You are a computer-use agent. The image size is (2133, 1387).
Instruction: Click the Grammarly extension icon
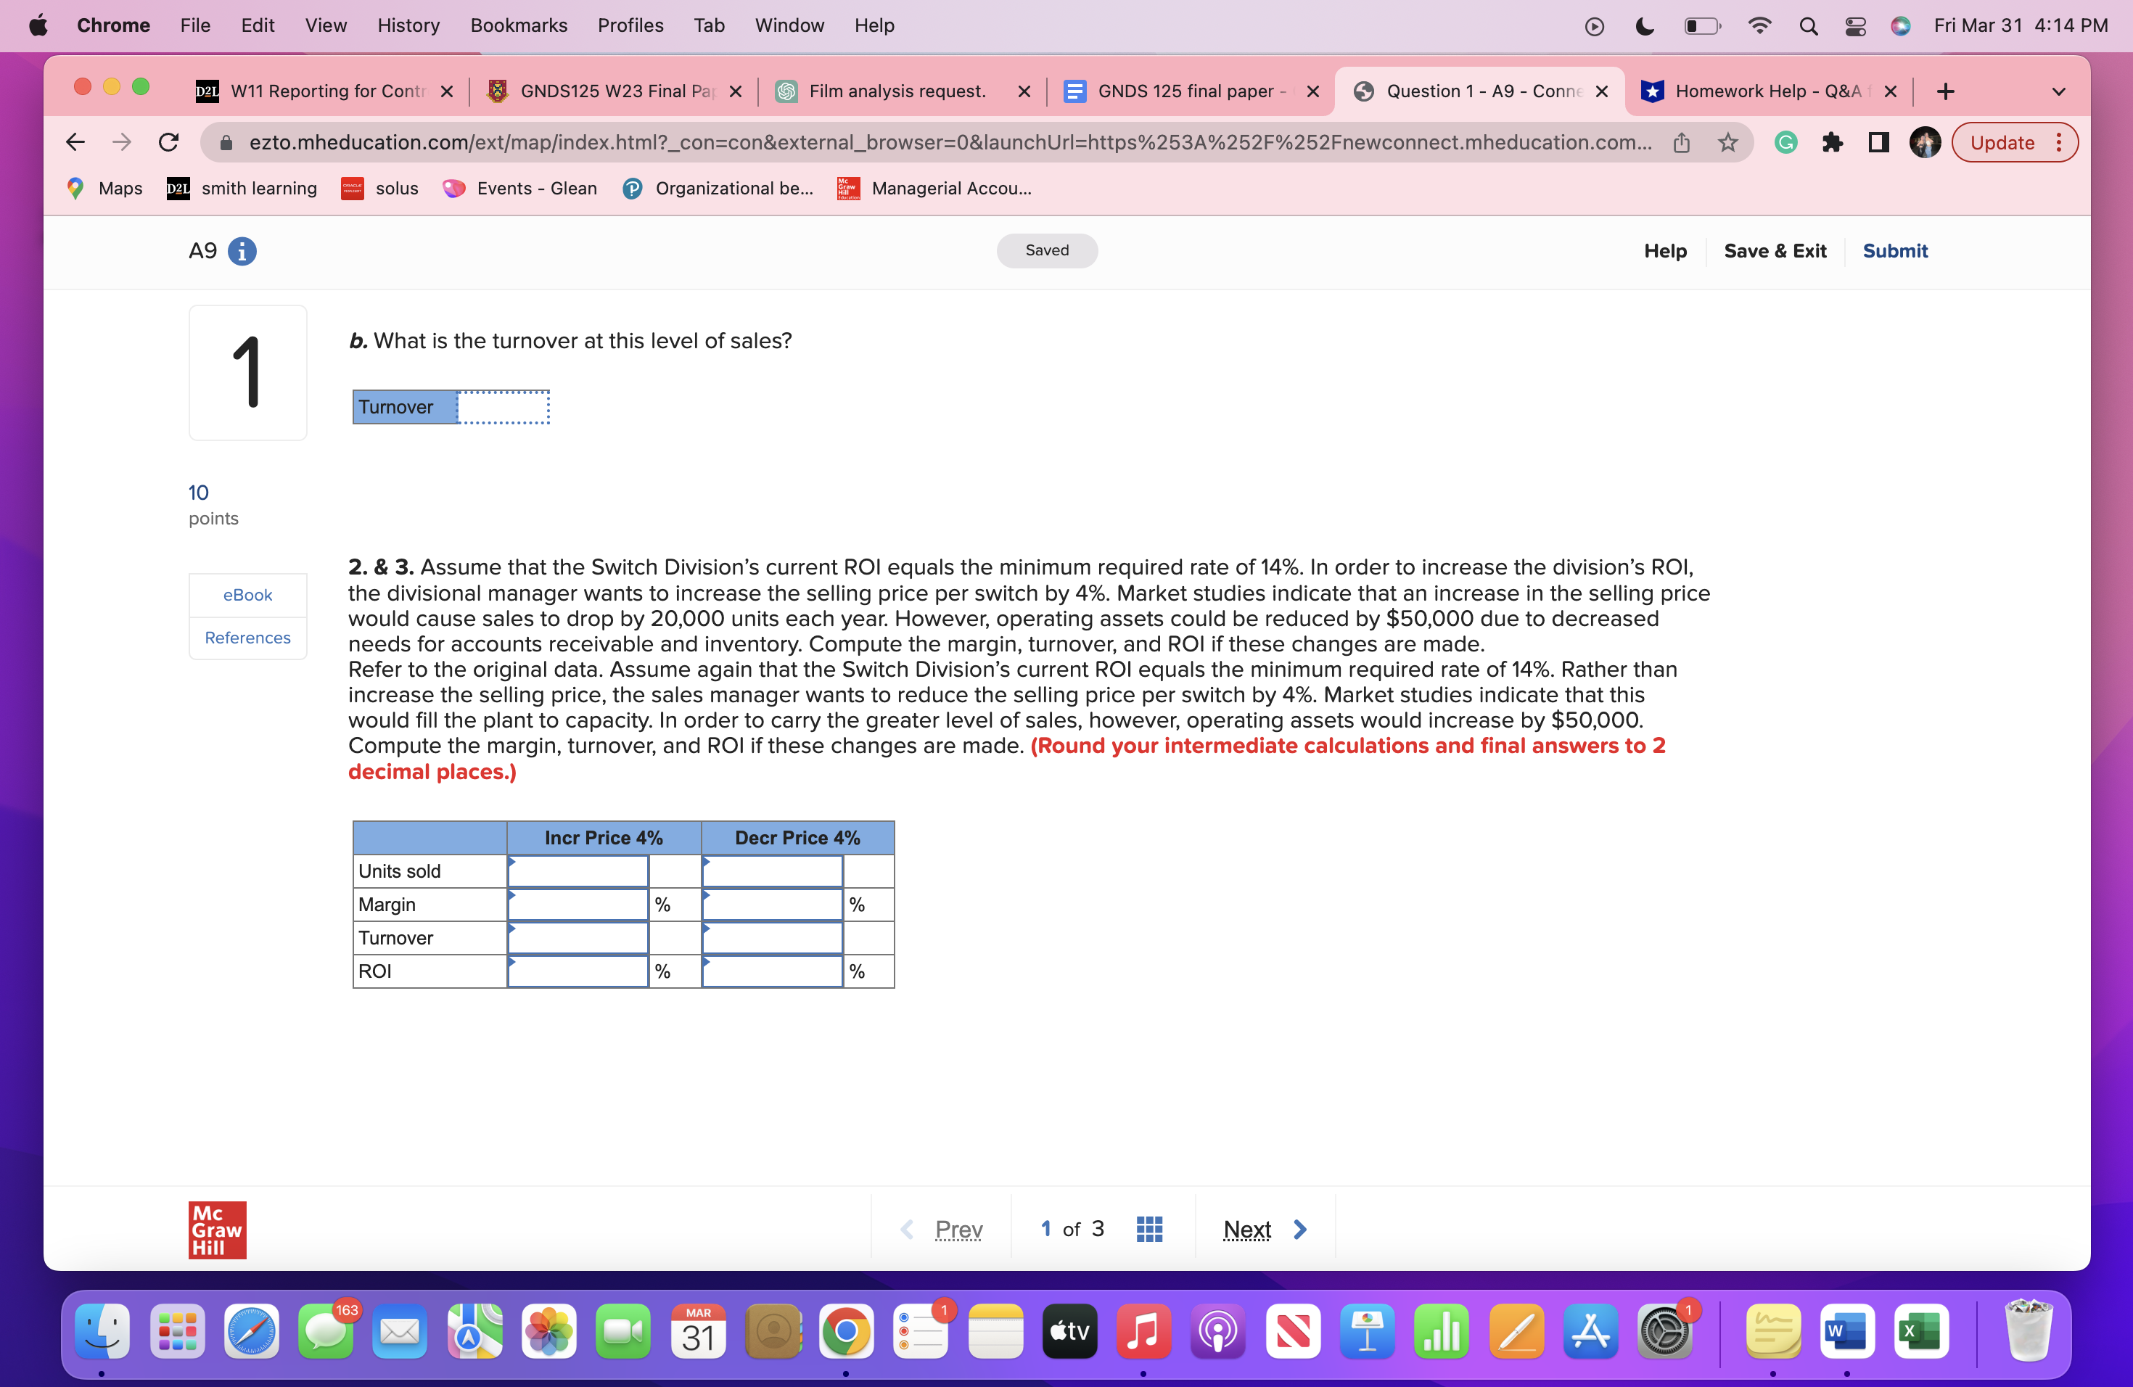pos(1786,142)
